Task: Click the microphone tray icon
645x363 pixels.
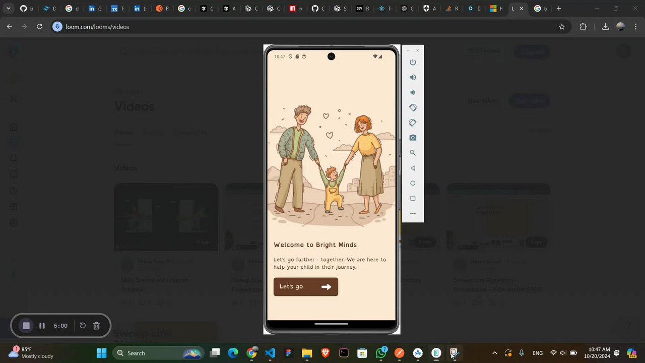Action: click(522, 353)
